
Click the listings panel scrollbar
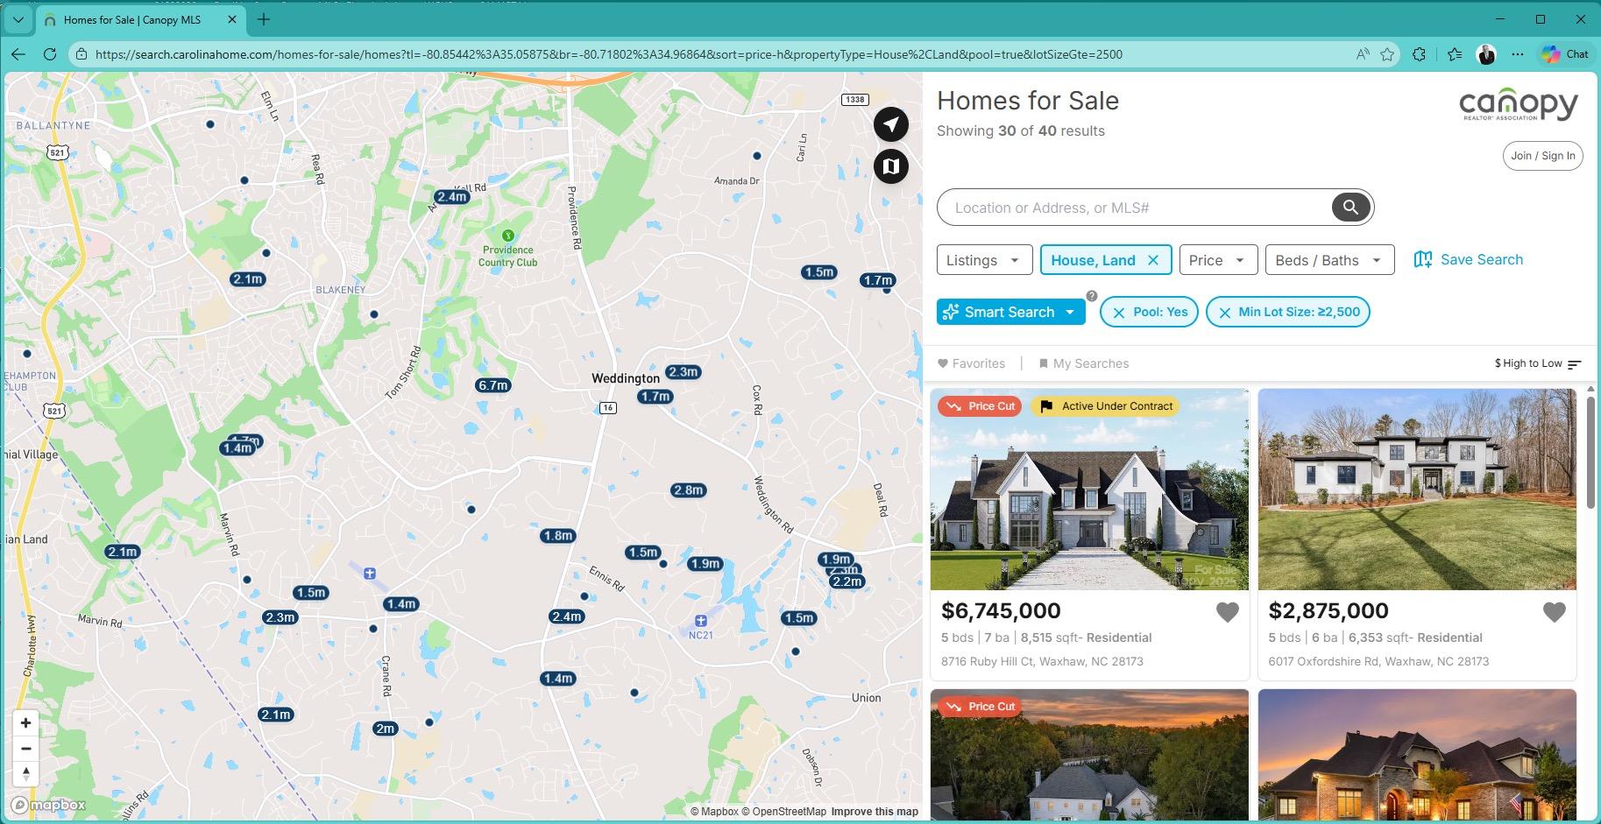pos(1590,451)
